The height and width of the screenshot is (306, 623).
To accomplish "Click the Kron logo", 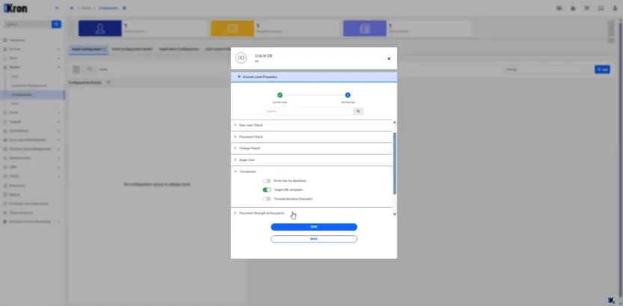I will 15,8.
